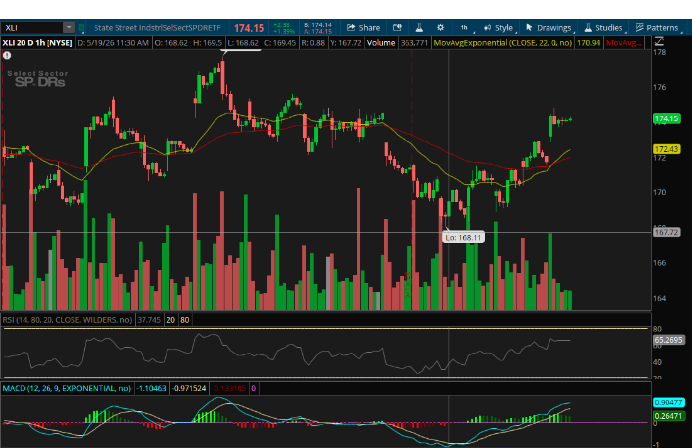692x448 pixels.
Task: Click the H: 169.5 high value
Action: tap(208, 43)
